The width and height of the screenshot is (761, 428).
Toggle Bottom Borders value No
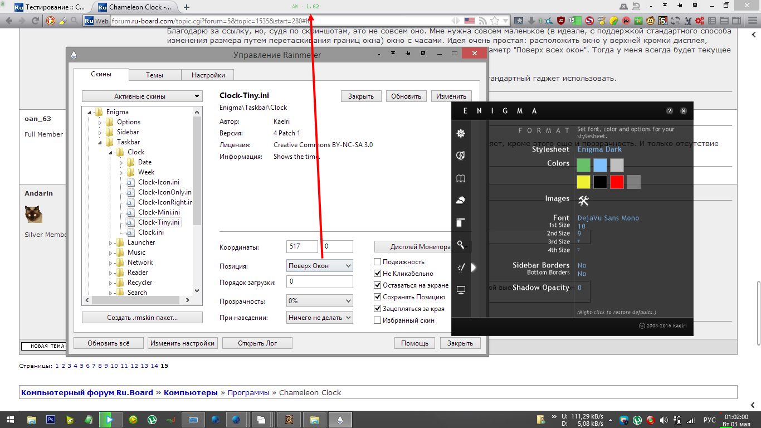[582, 274]
